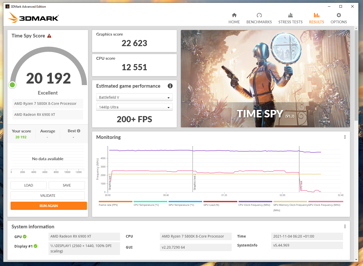Click the green check next to GPU
Screen dimensions: 363x266
25,237
